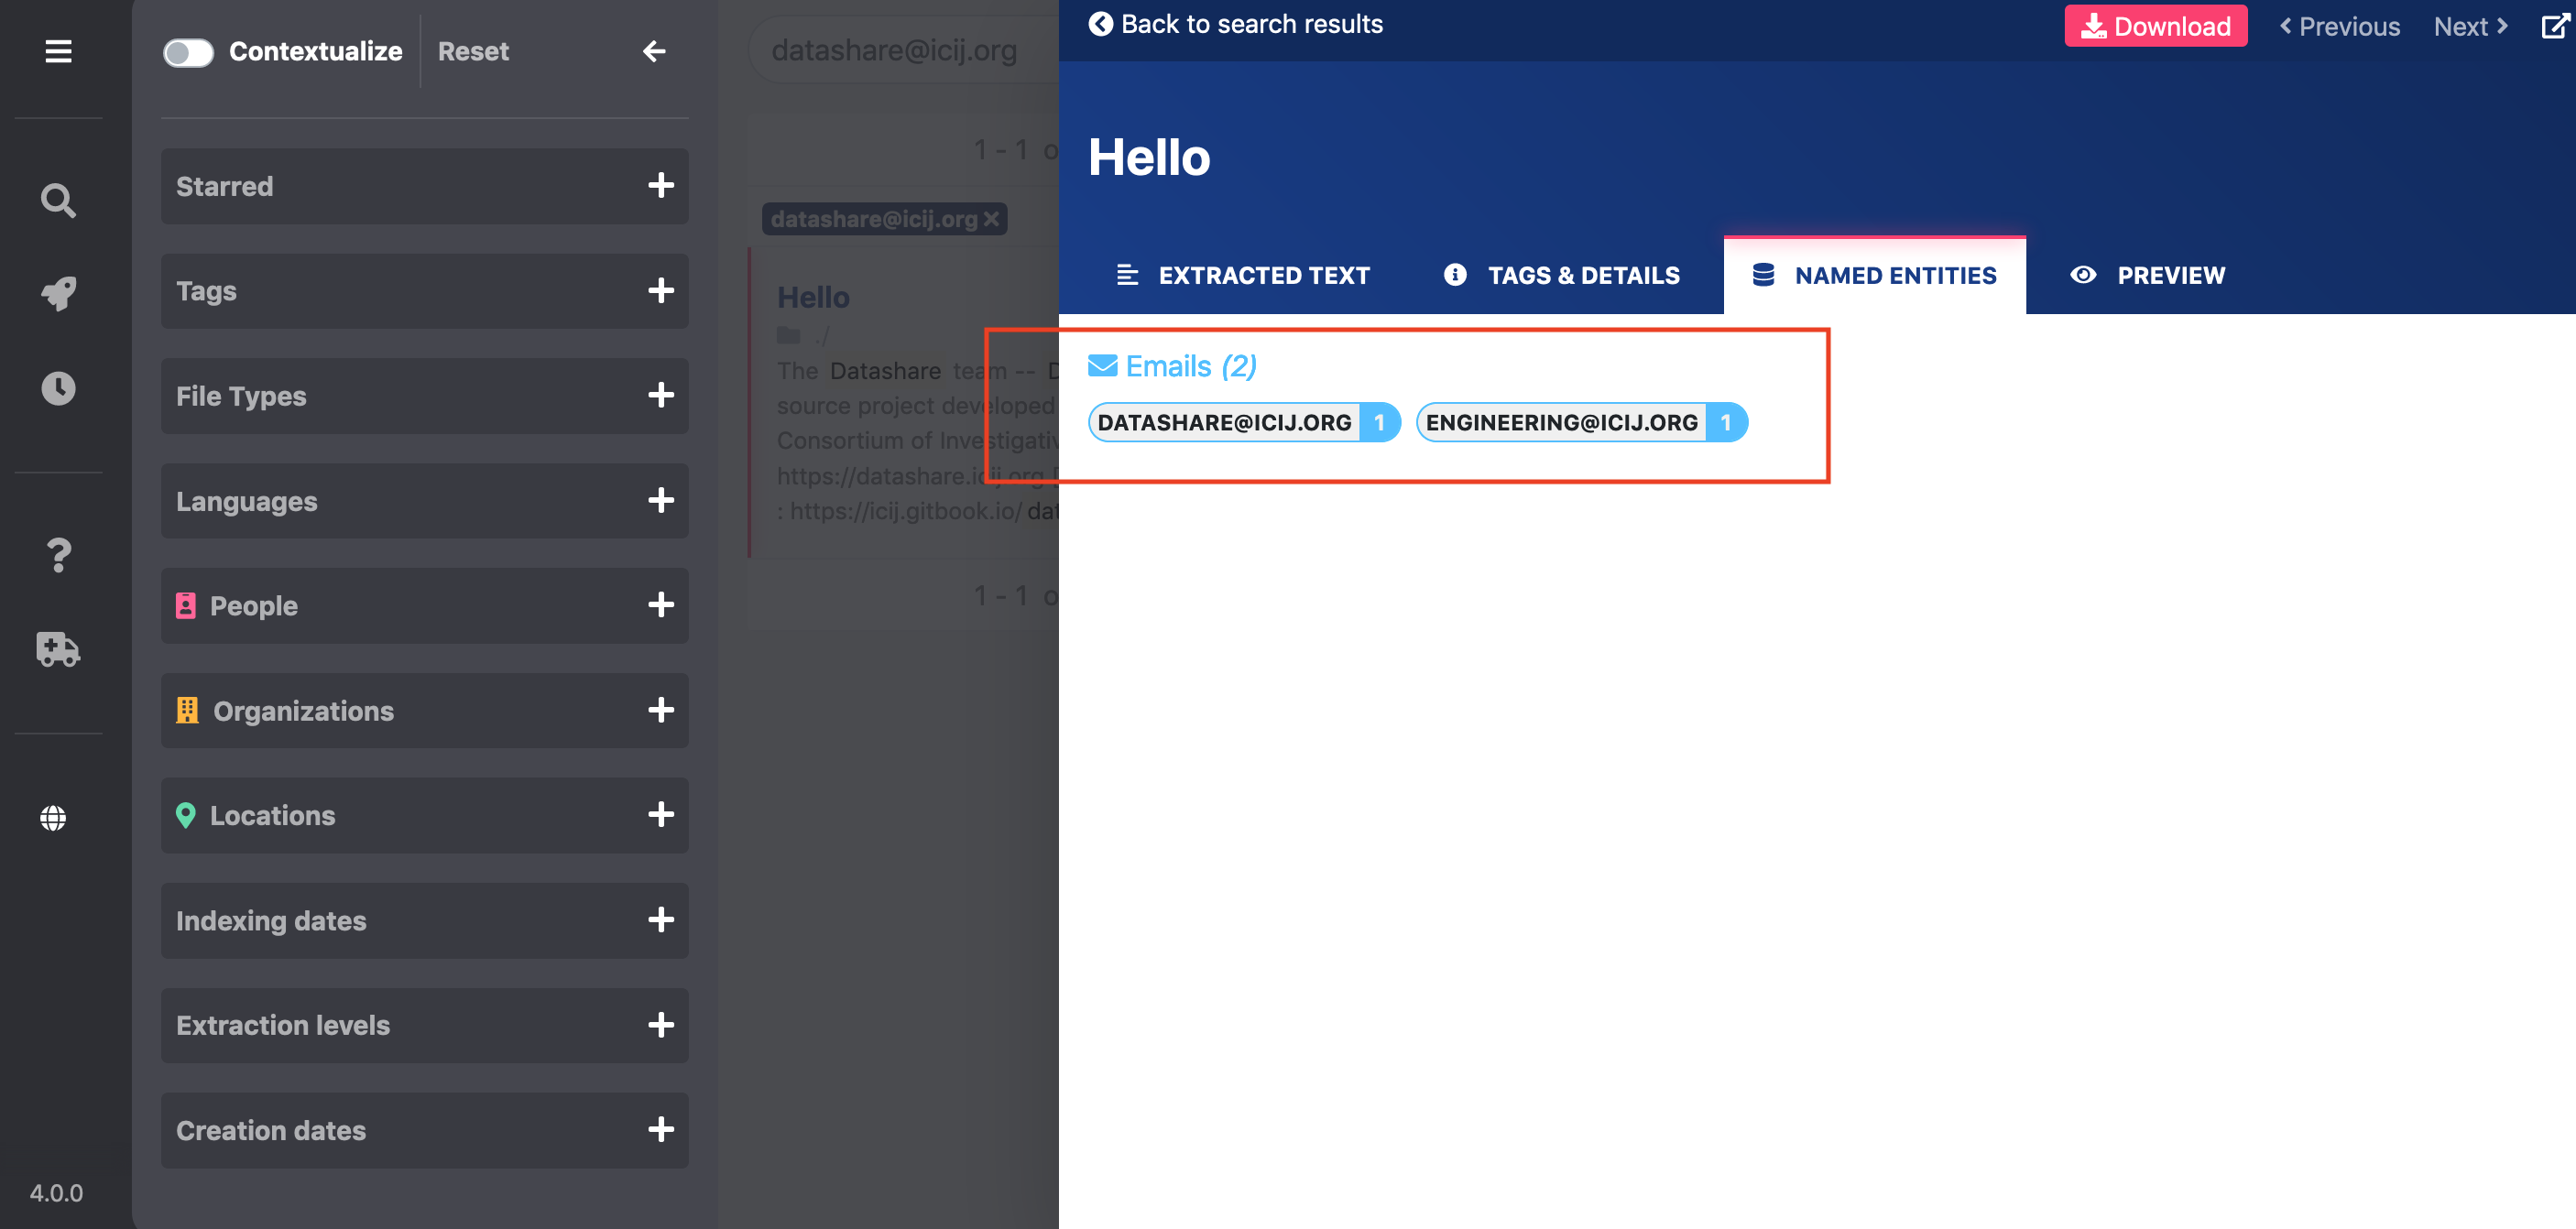Click the People filter pink icon

pyautogui.click(x=186, y=606)
